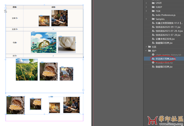This screenshot has width=184, height=126.
Task: Click script icon beside 续表添加2023-07-28.jsx
Action: pos(153,35)
